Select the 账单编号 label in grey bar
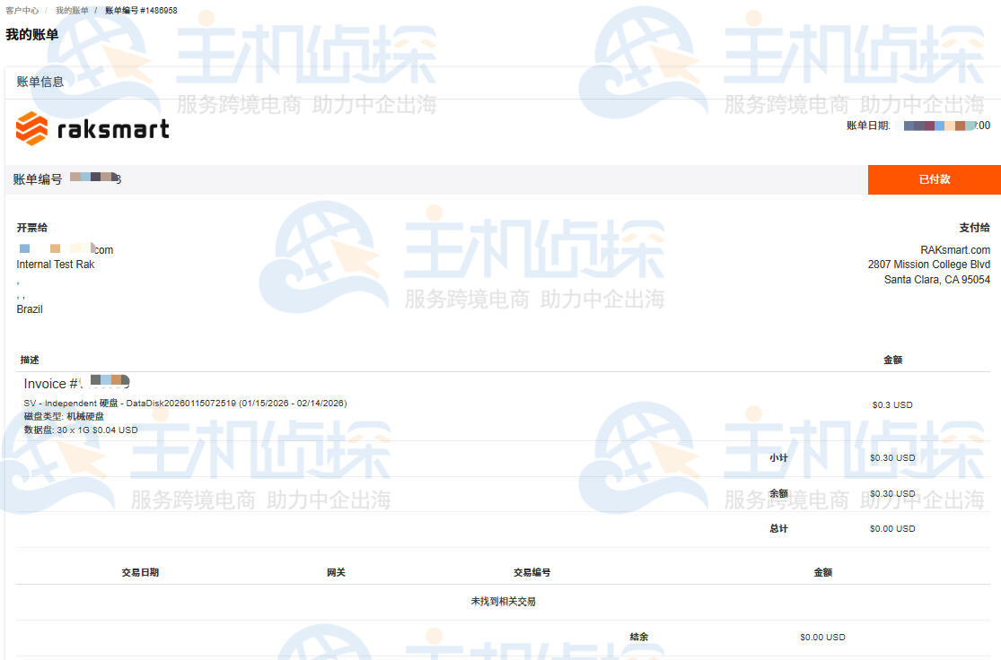Image resolution: width=1001 pixels, height=660 pixels. click(38, 180)
